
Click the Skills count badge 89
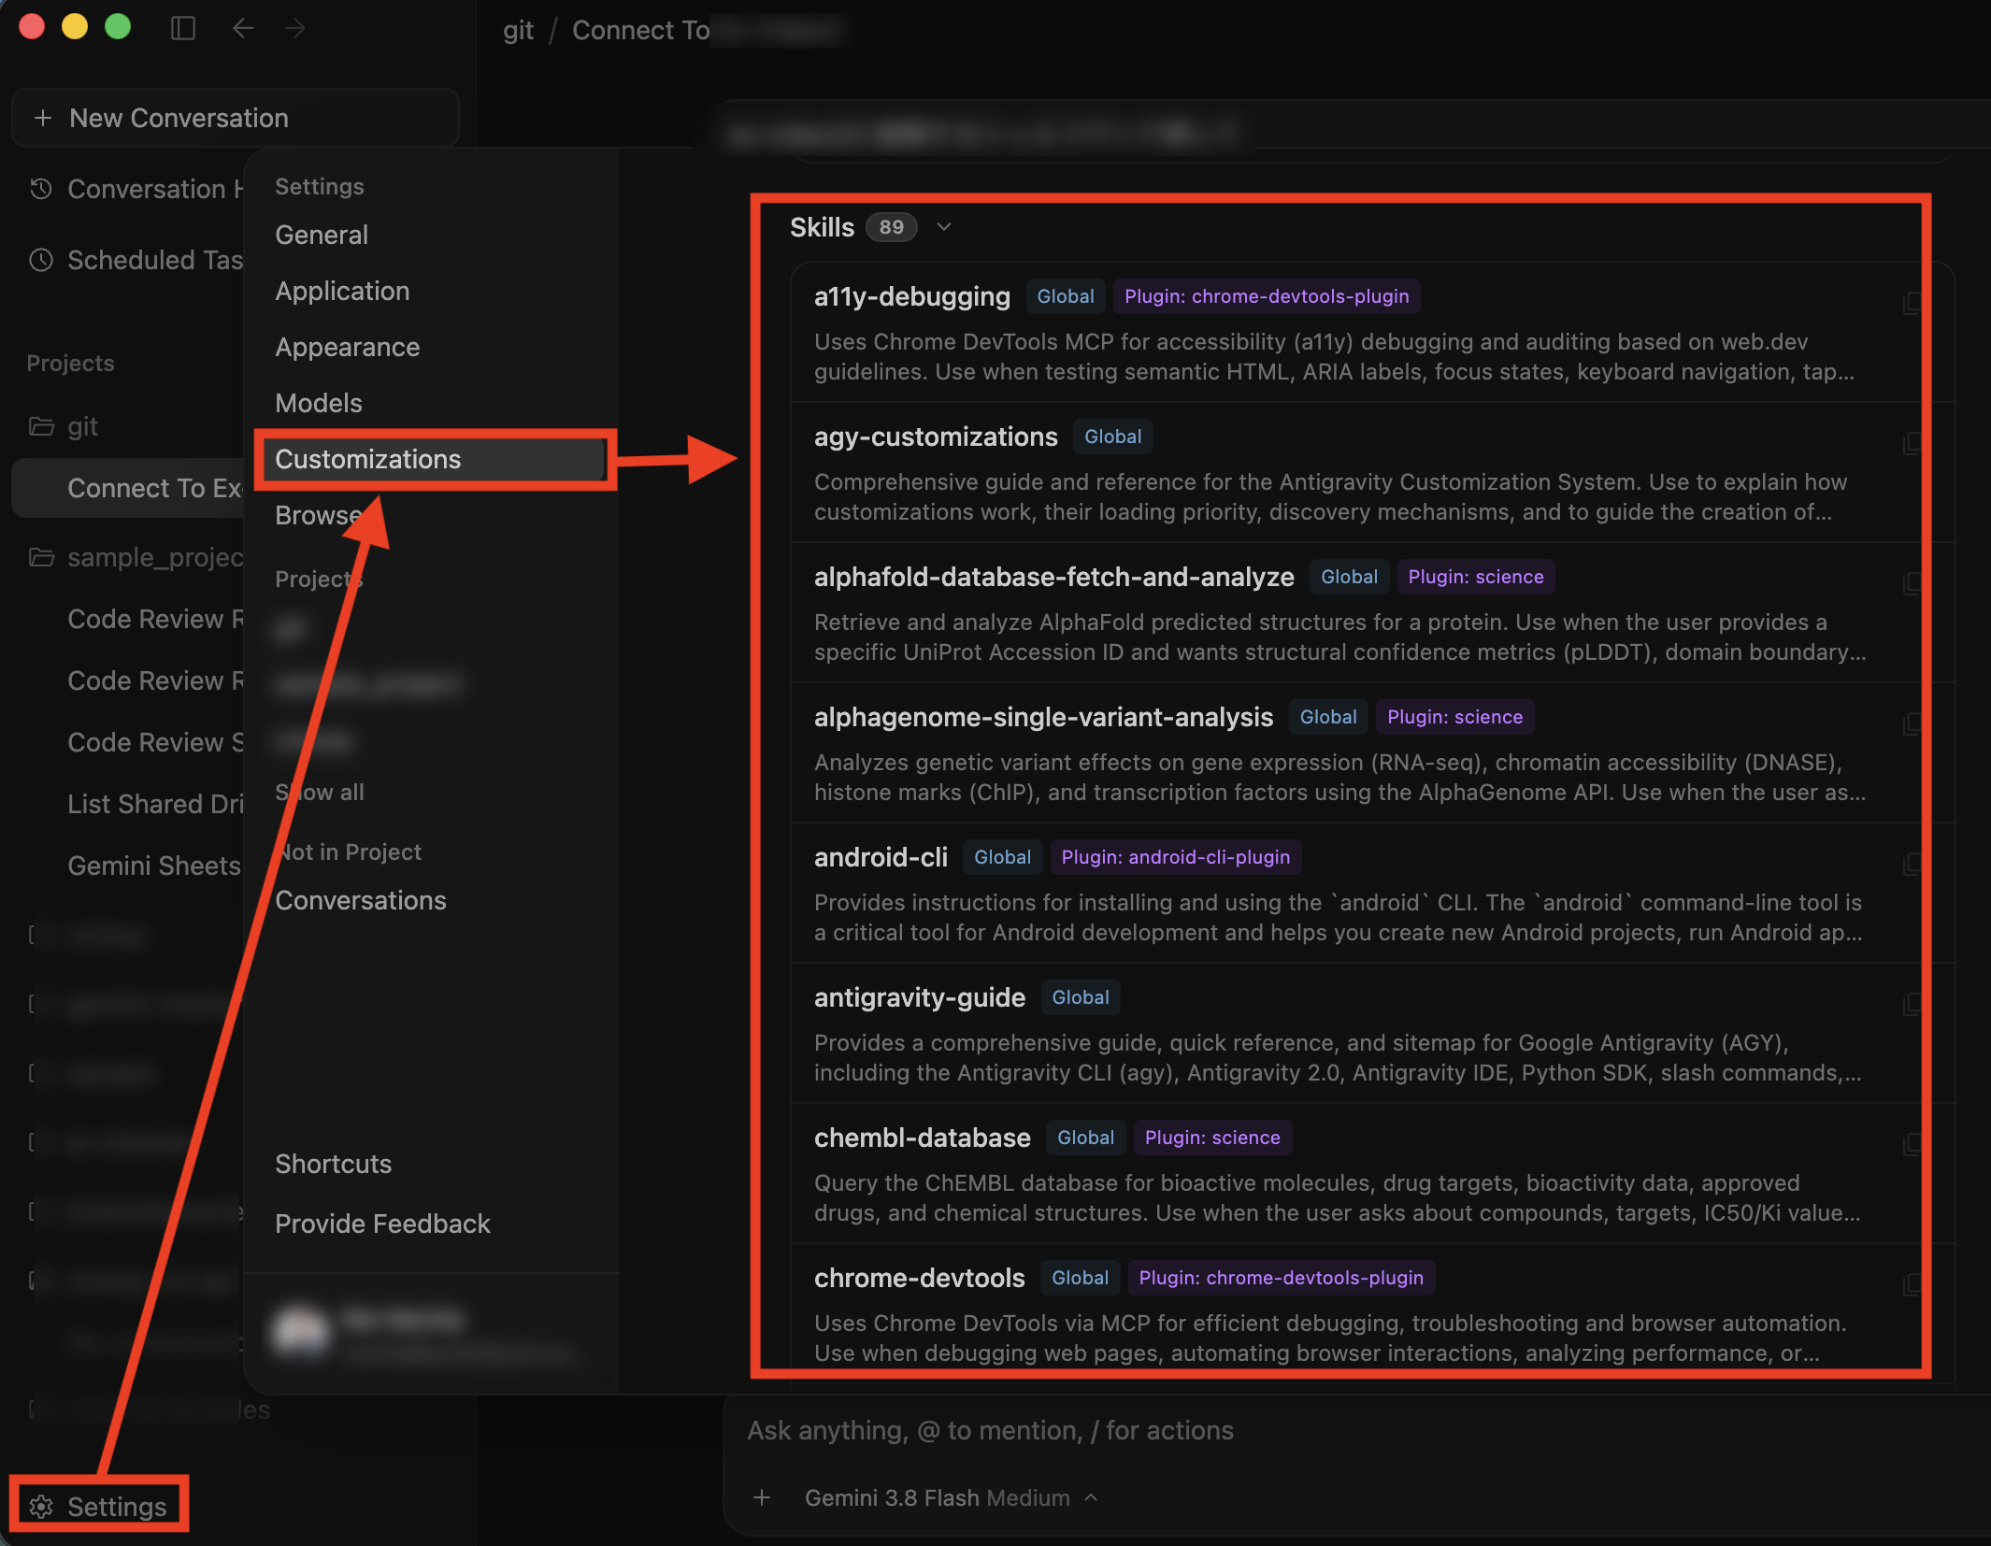click(x=892, y=227)
